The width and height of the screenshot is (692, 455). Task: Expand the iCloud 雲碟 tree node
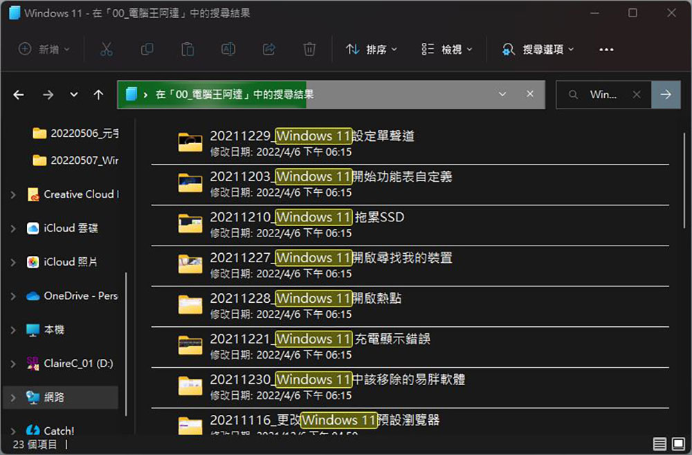coord(13,228)
